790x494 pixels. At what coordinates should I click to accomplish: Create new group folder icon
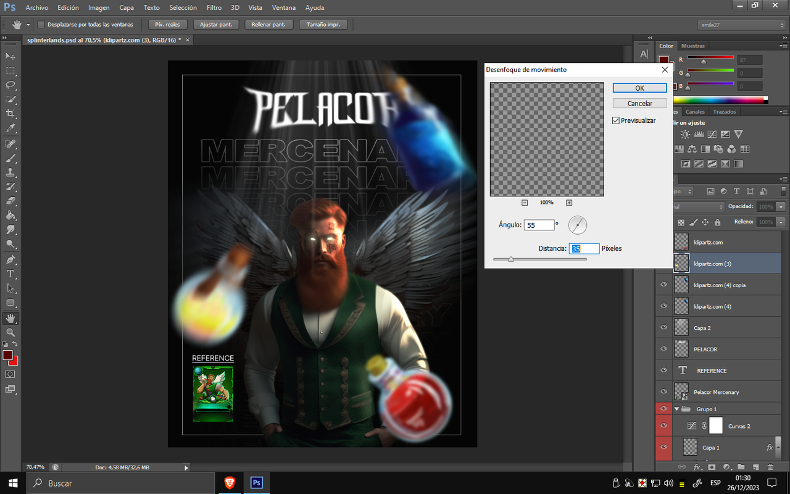[x=741, y=467]
